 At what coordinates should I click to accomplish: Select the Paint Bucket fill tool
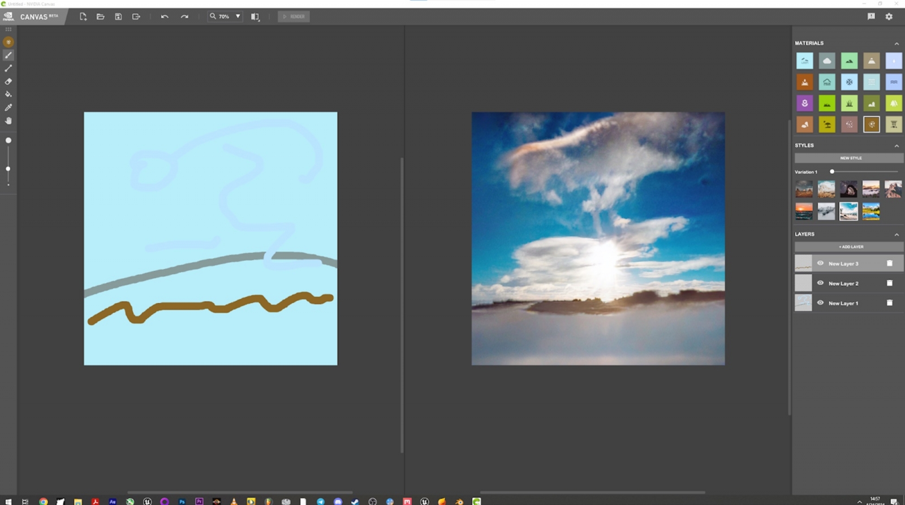(8, 94)
